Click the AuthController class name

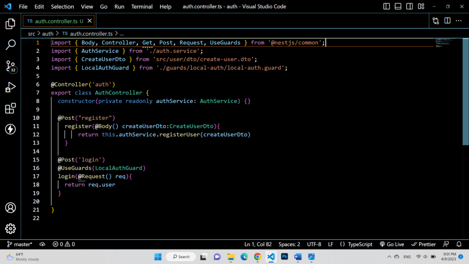tap(119, 93)
